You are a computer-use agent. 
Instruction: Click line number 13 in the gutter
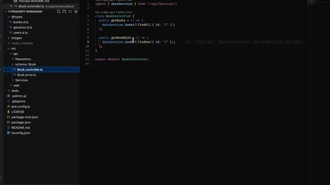click(x=87, y=59)
